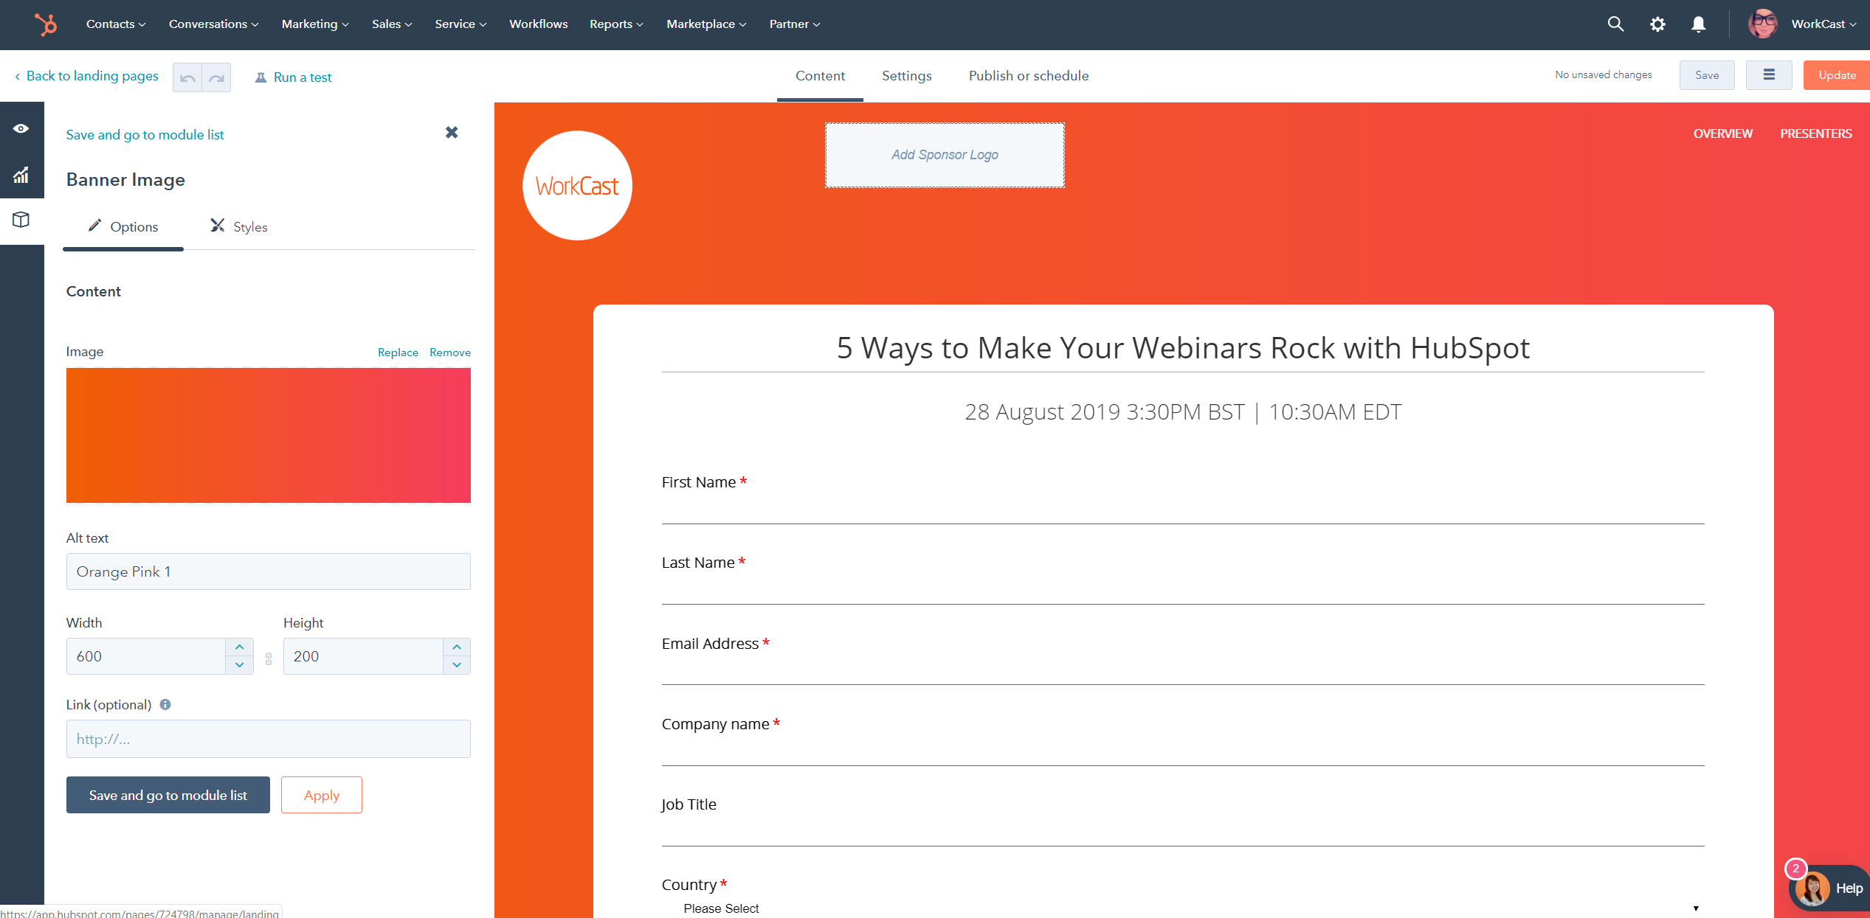Click the Save button
Viewport: 1870px width, 918px height.
tap(1707, 75)
